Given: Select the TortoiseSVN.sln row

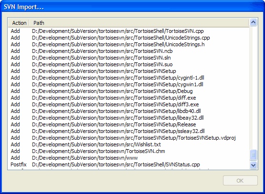Looking at the screenshot, I should (x=128, y=58).
